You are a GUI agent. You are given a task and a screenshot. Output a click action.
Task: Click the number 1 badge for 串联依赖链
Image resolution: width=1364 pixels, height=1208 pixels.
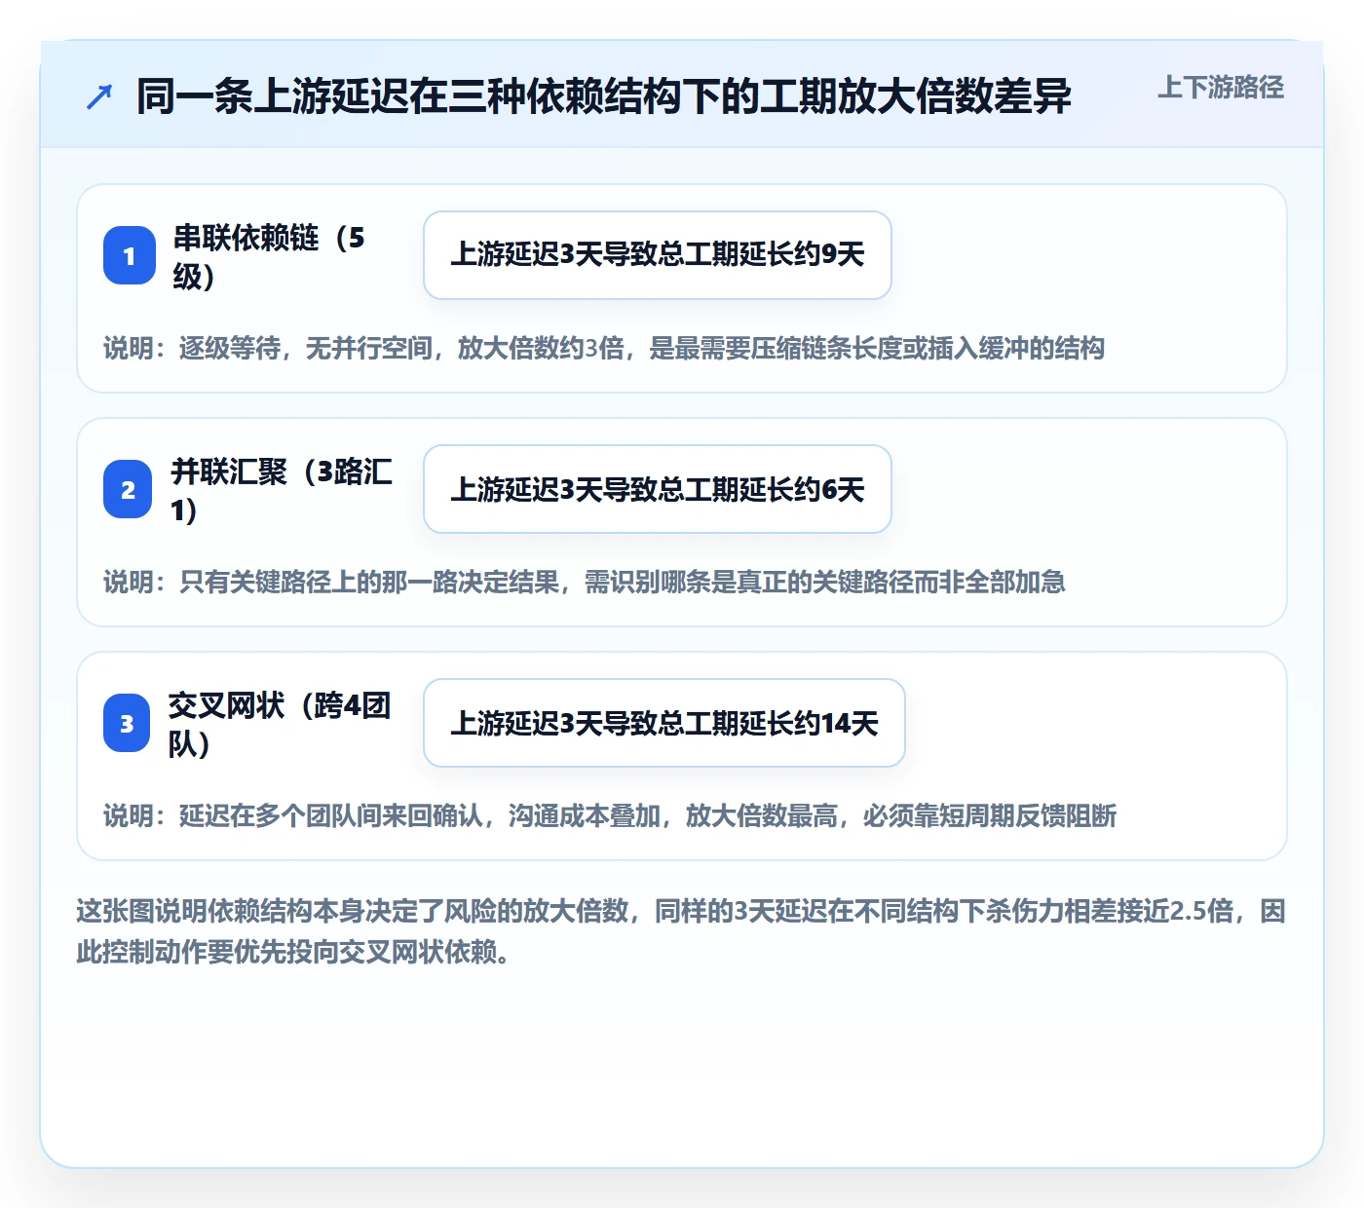[x=130, y=255]
